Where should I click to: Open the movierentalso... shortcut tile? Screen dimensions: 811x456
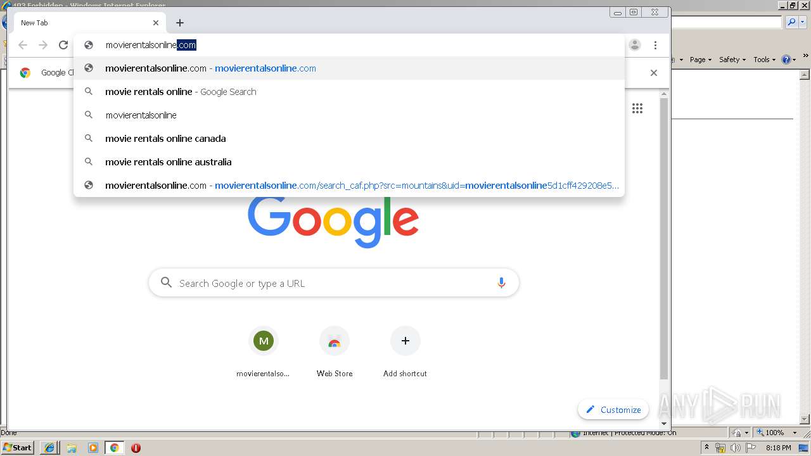click(263, 352)
